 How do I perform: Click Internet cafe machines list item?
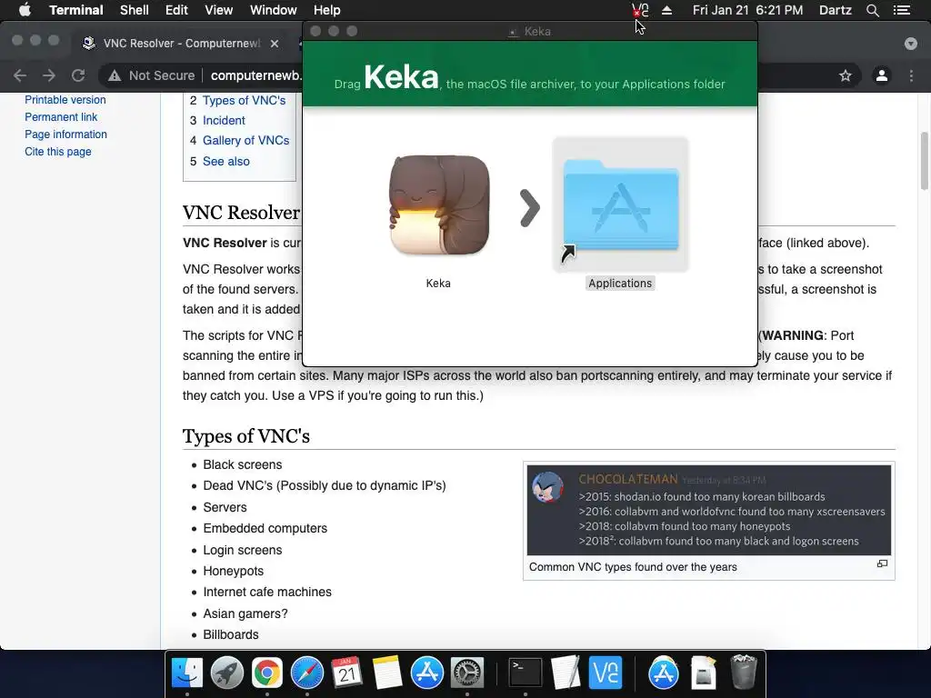(x=267, y=592)
